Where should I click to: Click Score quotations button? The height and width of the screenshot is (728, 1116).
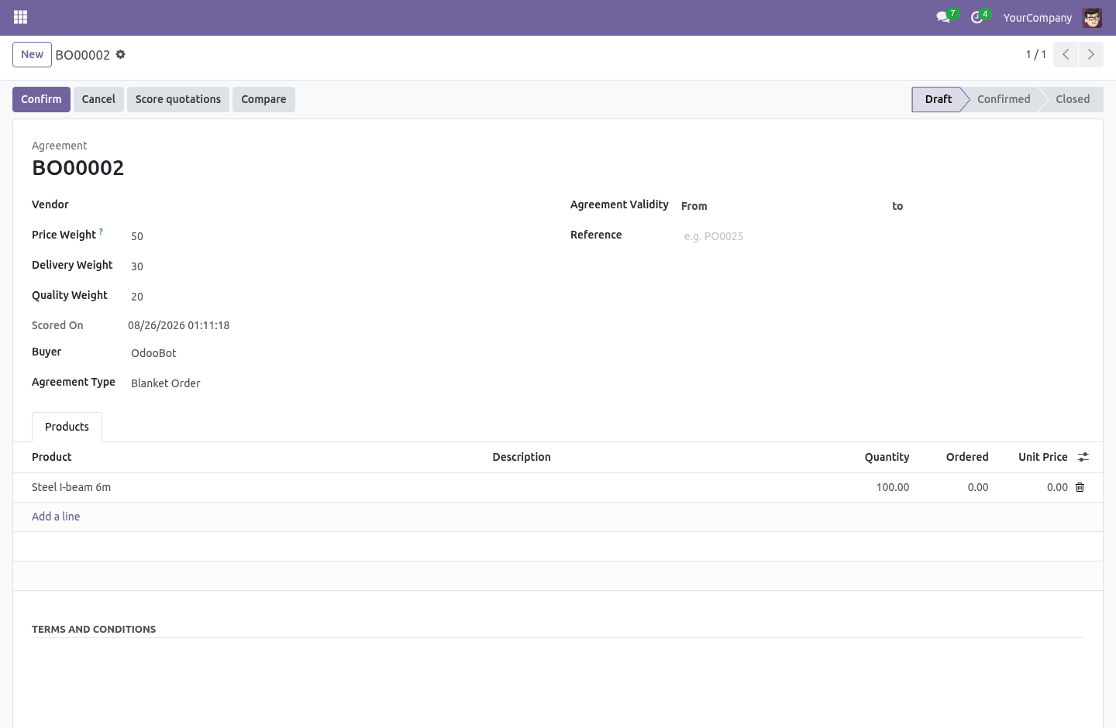178,99
